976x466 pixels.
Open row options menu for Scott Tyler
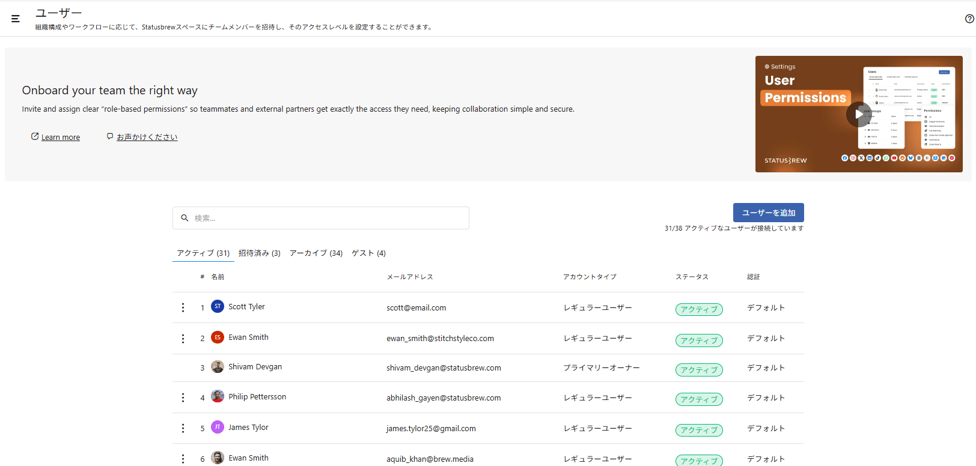[183, 307]
